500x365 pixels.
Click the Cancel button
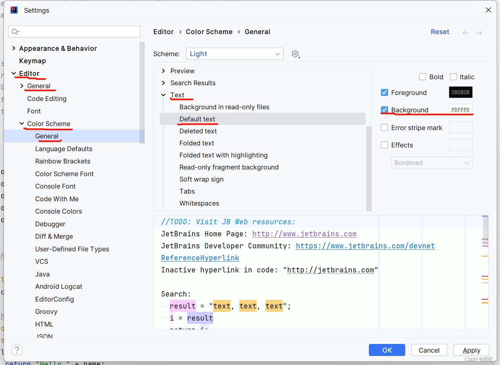point(429,350)
